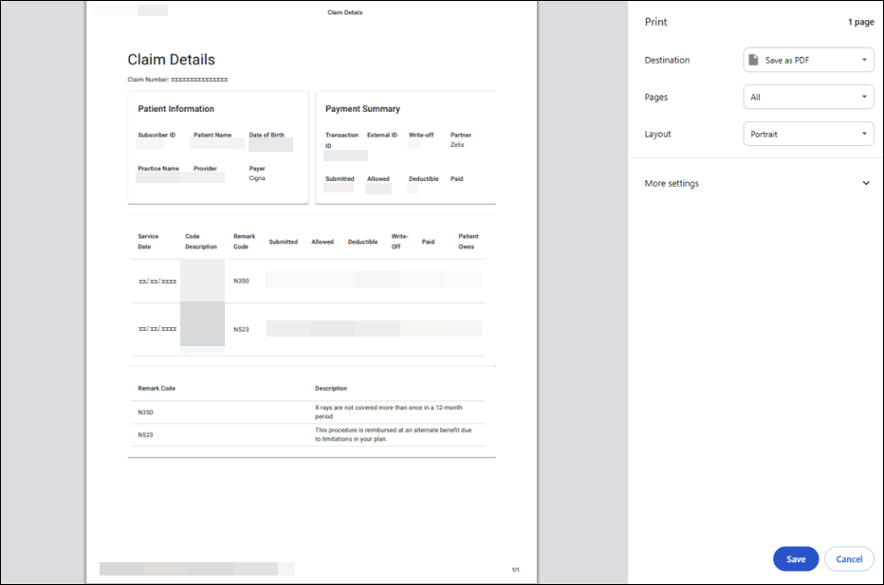The height and width of the screenshot is (585, 884).
Task: Click the More settings chevron arrow
Action: [x=866, y=183]
